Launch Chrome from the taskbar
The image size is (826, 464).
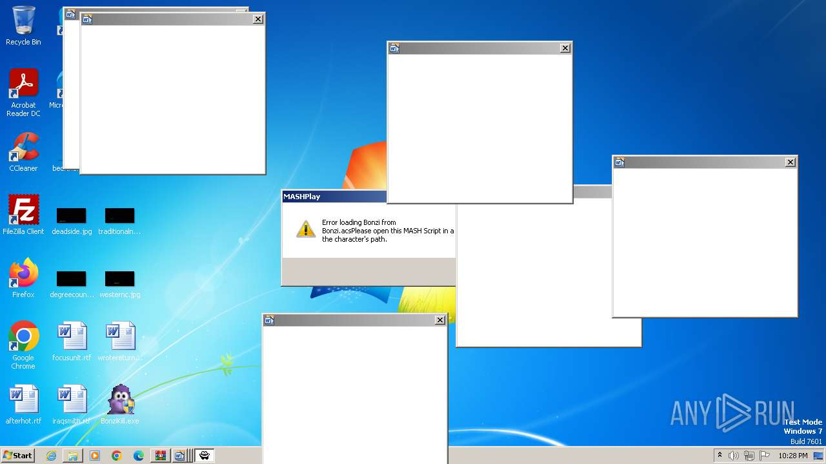pyautogui.click(x=117, y=456)
